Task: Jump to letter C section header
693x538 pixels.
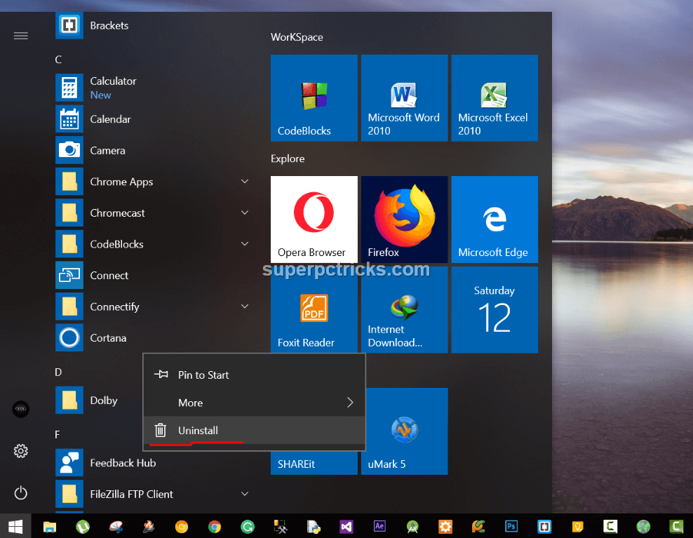Action: click(x=58, y=60)
